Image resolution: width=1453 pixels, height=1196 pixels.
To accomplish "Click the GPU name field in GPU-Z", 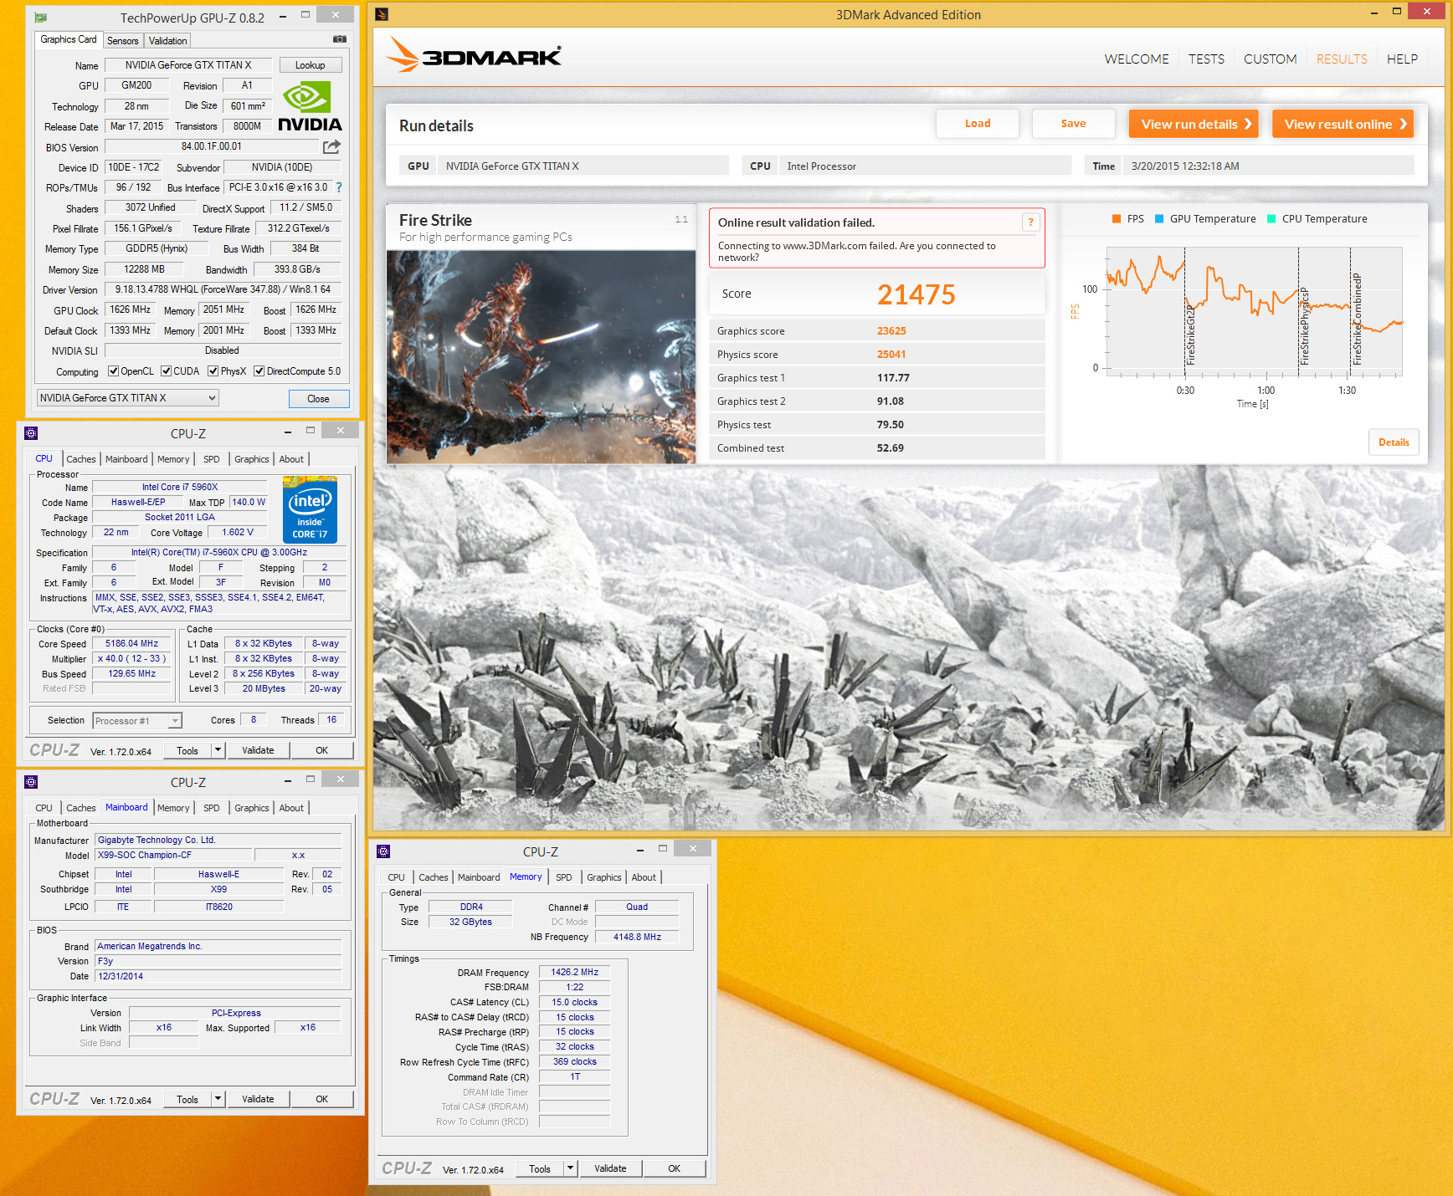I will (188, 65).
